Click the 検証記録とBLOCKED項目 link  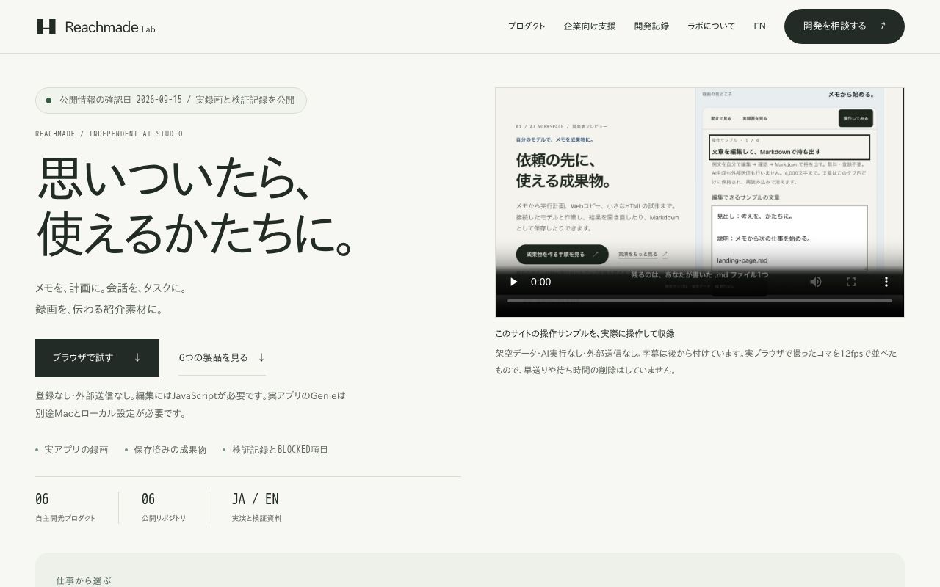(x=280, y=450)
